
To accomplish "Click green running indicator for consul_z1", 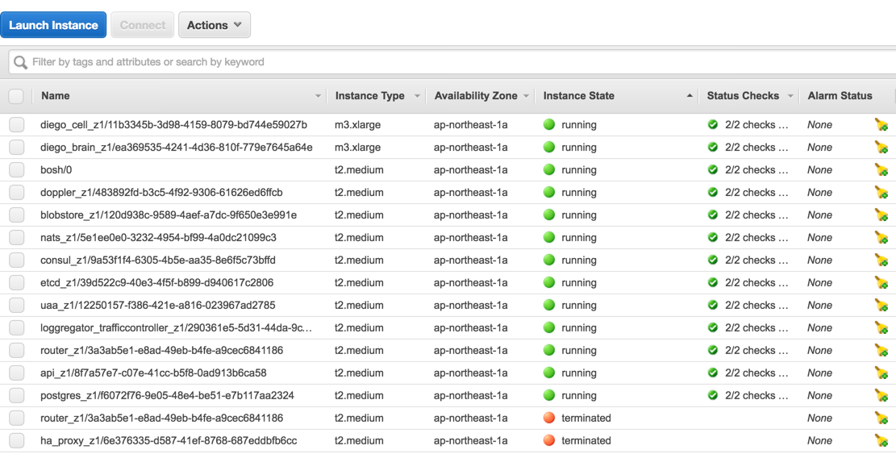I will [x=549, y=260].
